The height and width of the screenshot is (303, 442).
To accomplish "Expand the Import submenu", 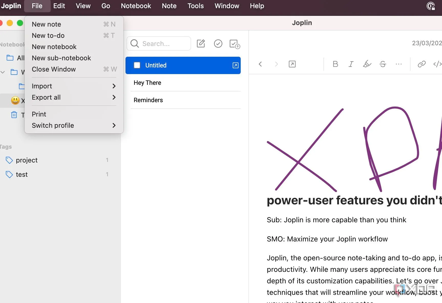I will (x=74, y=86).
